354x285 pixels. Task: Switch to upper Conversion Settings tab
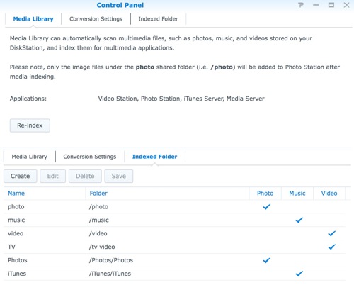tap(96, 19)
